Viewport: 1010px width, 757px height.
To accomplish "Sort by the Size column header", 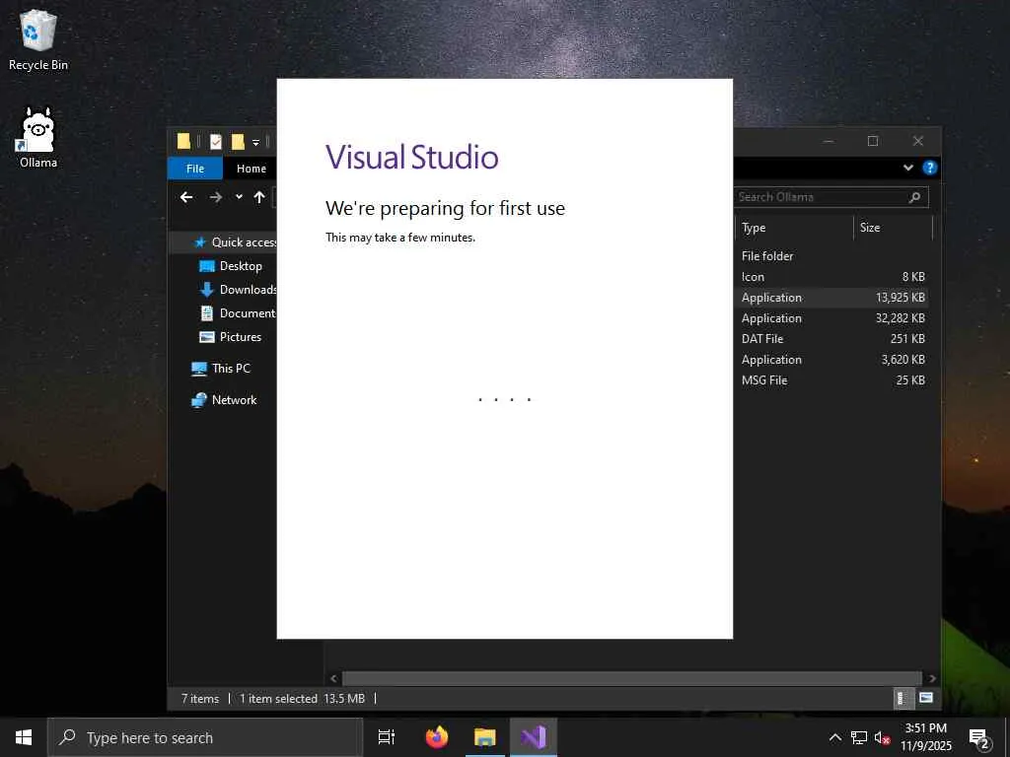I will 893,228.
